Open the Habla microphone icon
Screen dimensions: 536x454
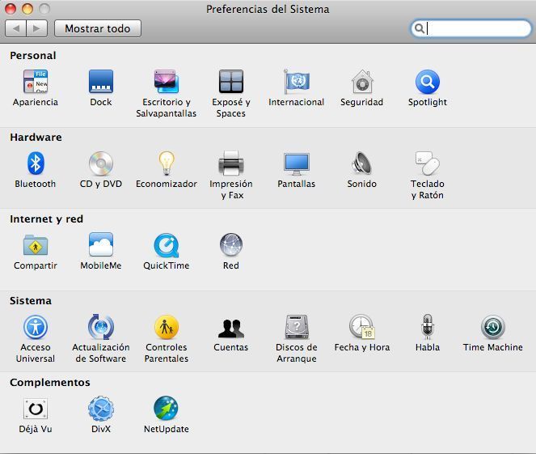[x=428, y=327]
